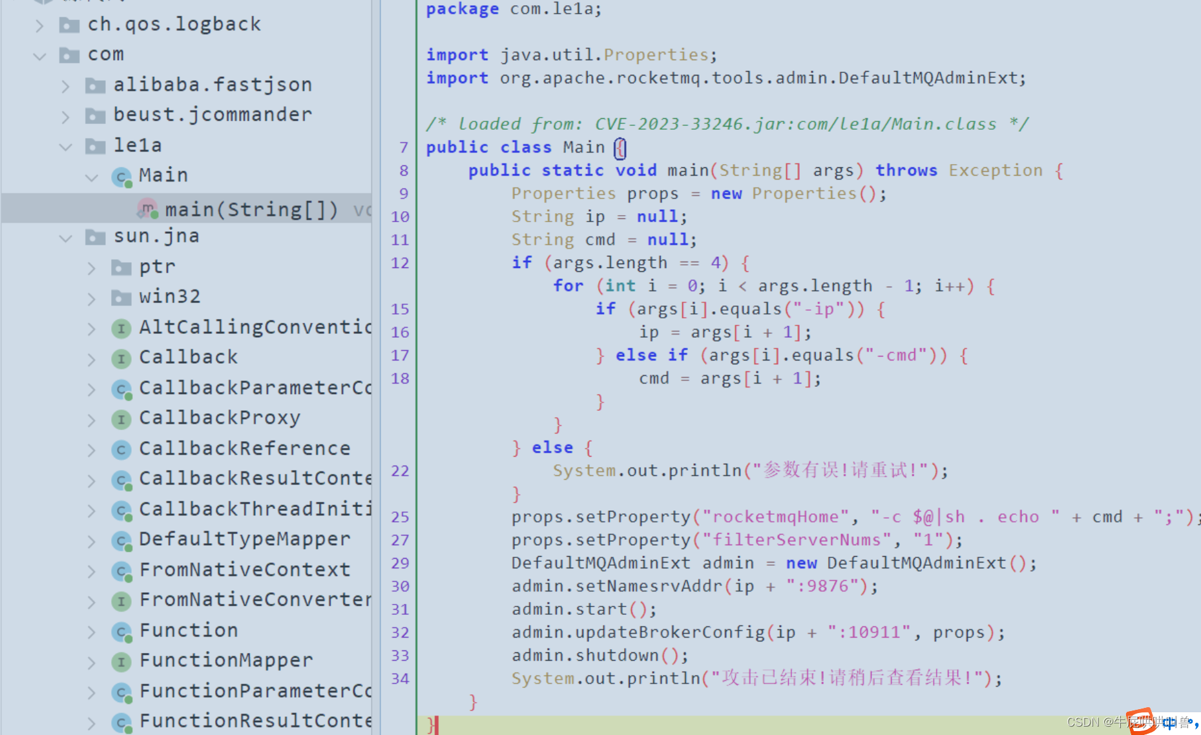
Task: Expand the ptr folder
Action: click(91, 268)
